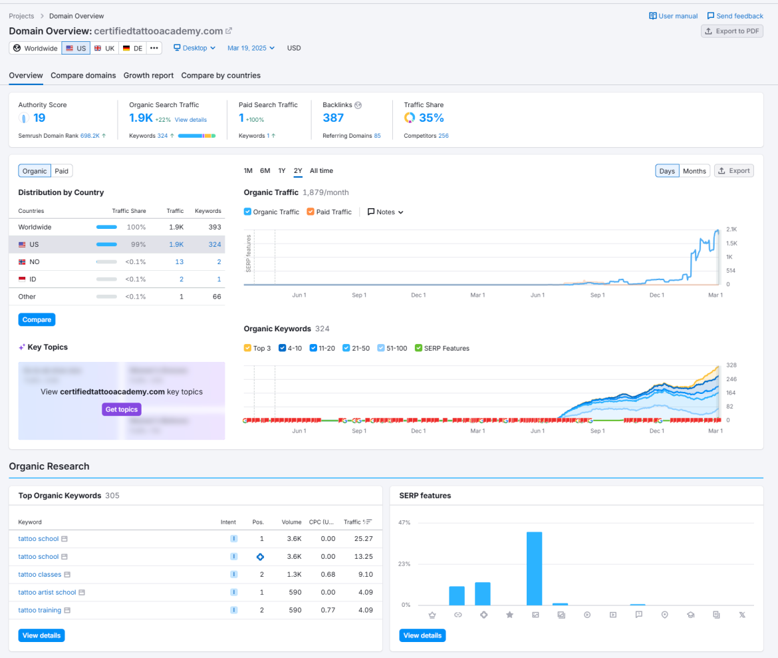Click the SERP icon next to tattoo classes

[x=67, y=575]
